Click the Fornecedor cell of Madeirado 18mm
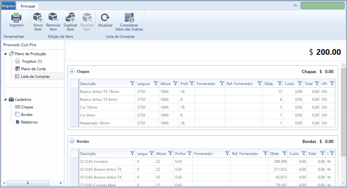347x188 pixels. tap(210, 123)
